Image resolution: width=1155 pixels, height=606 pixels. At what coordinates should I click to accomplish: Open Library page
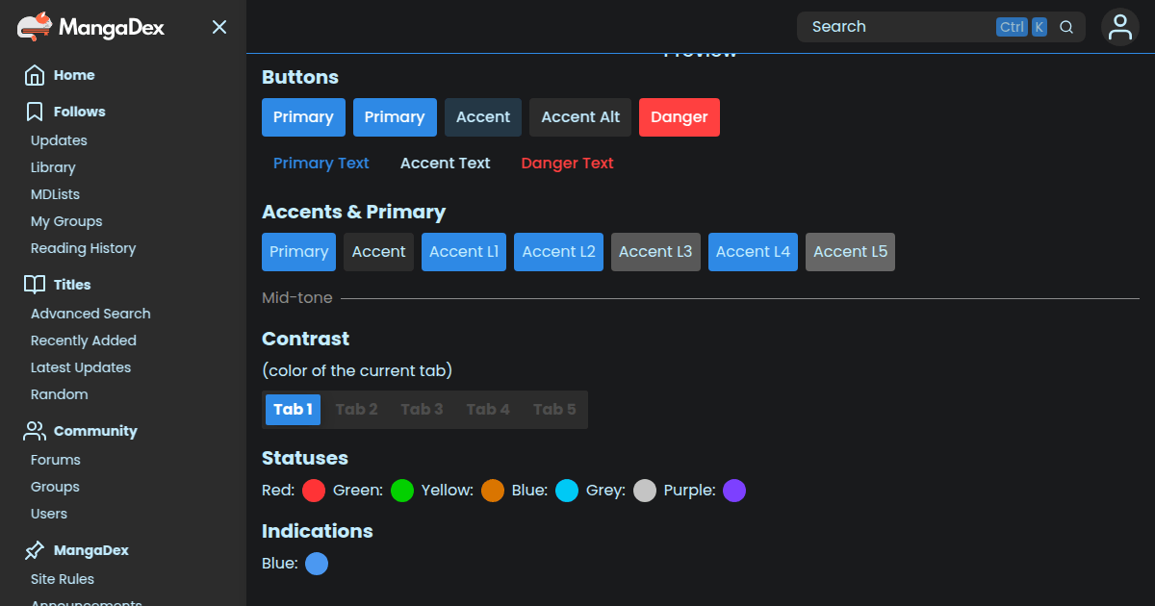(53, 167)
